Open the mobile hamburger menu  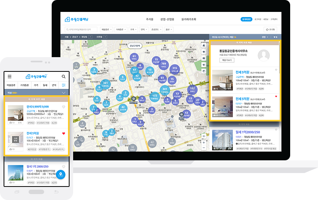[x=9, y=77]
